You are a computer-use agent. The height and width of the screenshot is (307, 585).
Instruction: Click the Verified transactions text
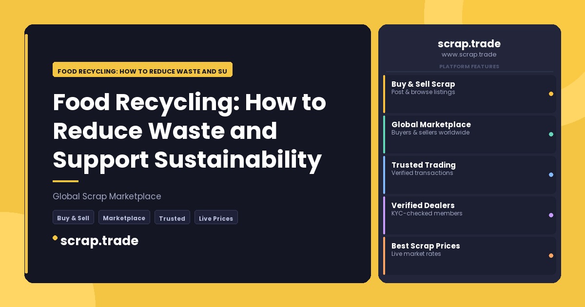coord(422,173)
